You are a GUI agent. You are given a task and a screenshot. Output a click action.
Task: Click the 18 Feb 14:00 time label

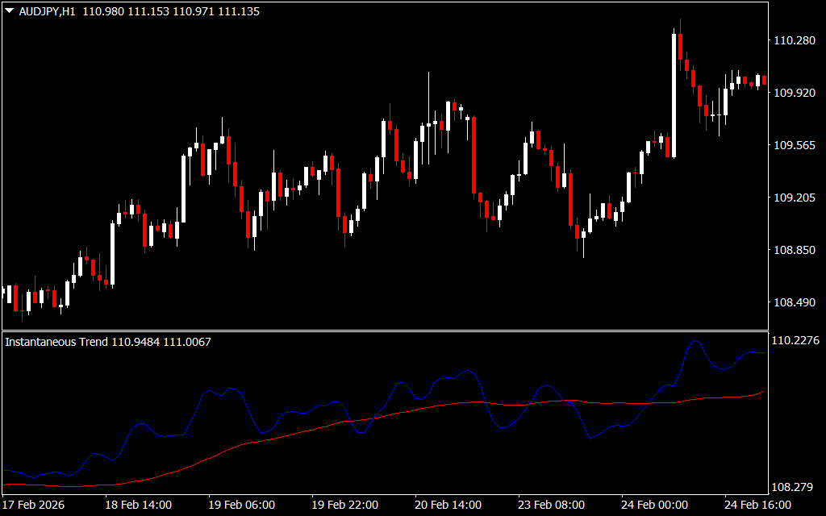pos(138,505)
